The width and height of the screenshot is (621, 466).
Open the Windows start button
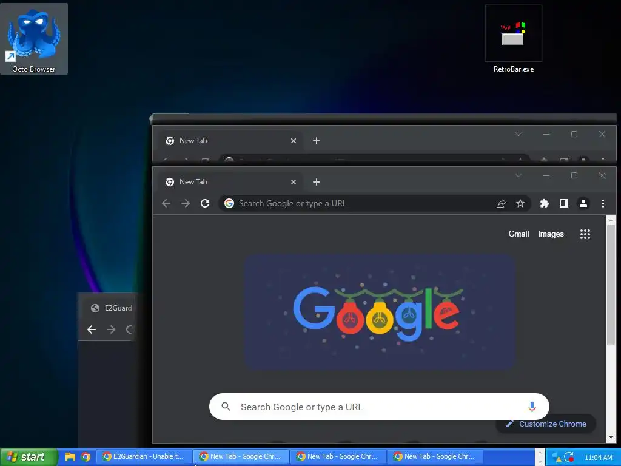pyautogui.click(x=29, y=457)
